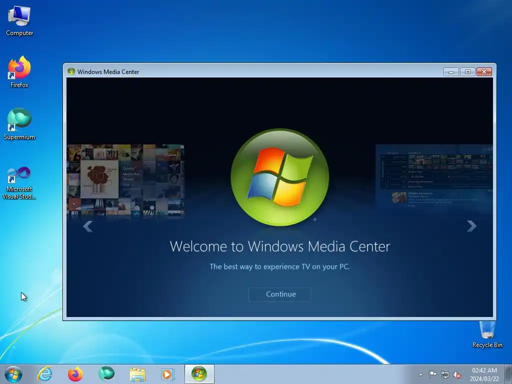Select the music library album art thumbnail
The image size is (512, 384).
coord(125,180)
